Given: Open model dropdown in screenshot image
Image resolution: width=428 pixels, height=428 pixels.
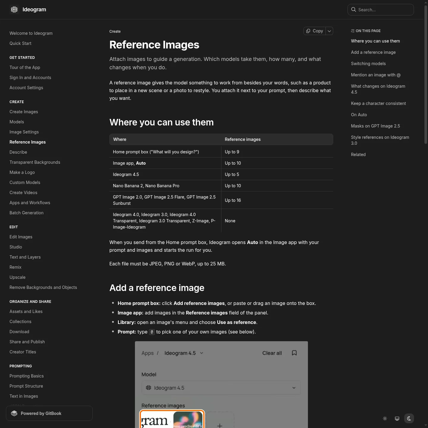Looking at the screenshot, I should 221,388.
